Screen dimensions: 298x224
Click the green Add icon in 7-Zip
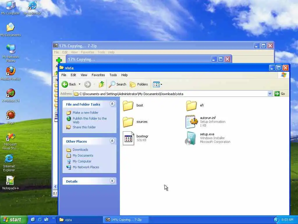[x=59, y=60]
